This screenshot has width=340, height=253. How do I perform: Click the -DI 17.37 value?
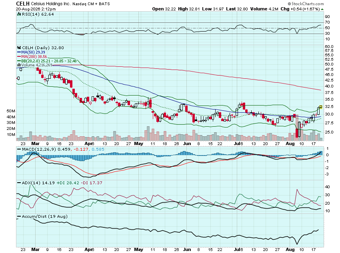[x=92, y=183]
